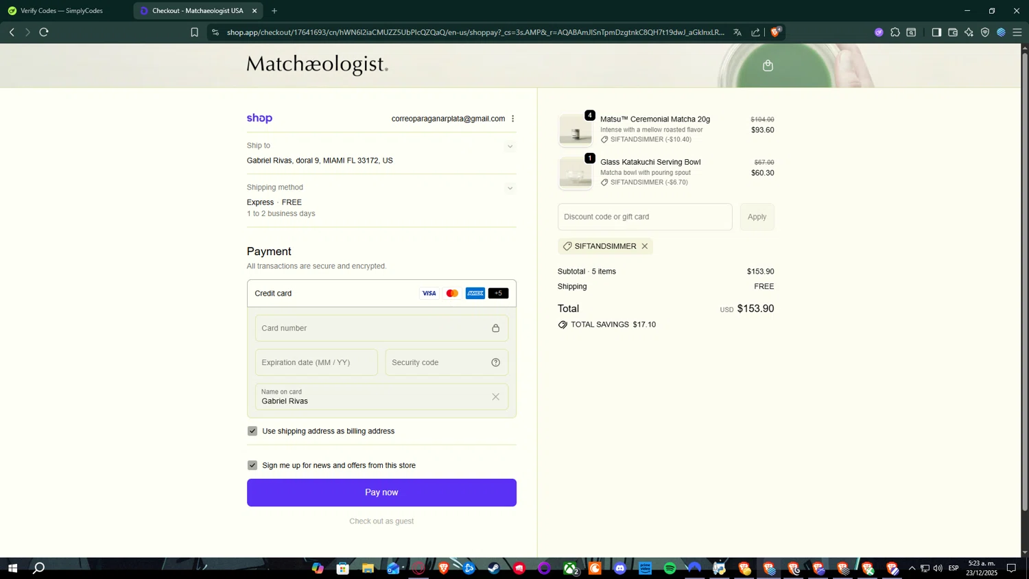
Task: Click the discount code or gift card field
Action: tap(645, 217)
